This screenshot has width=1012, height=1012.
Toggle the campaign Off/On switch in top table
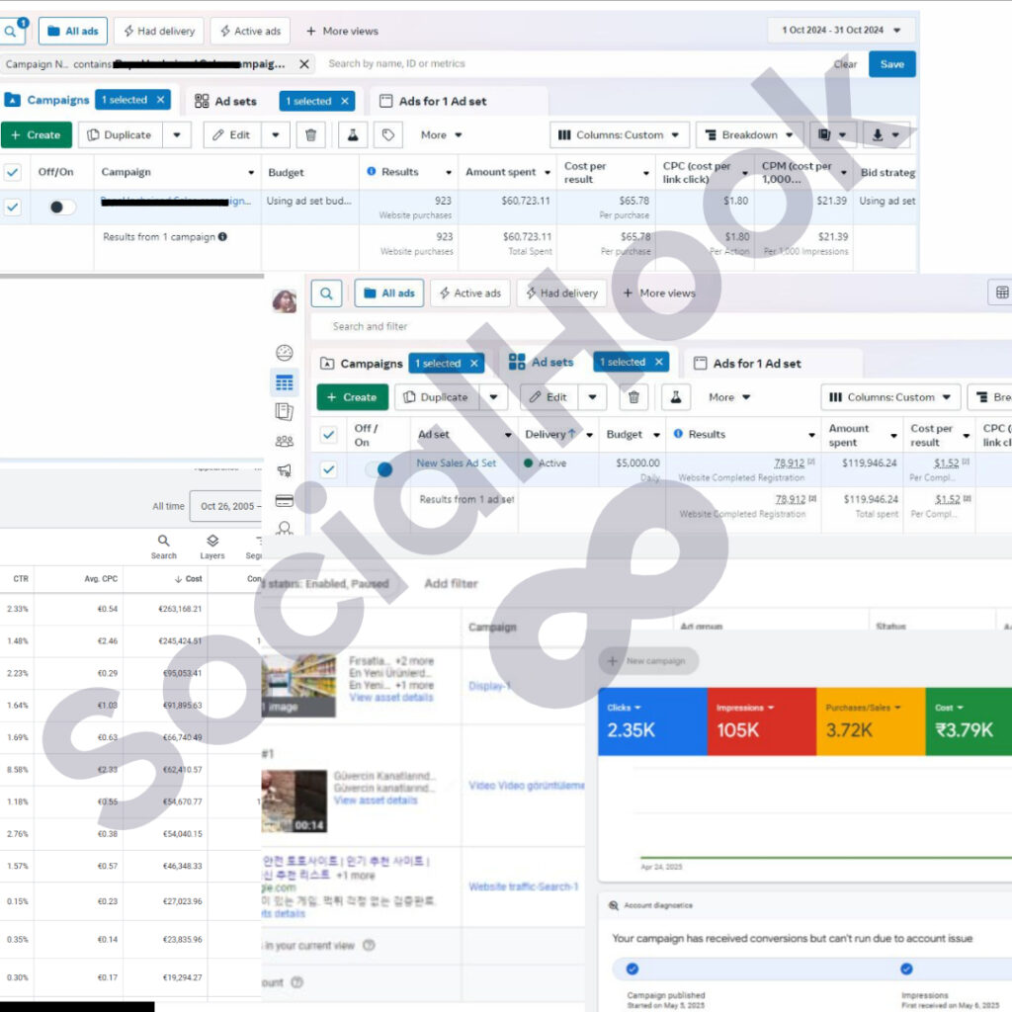(61, 208)
